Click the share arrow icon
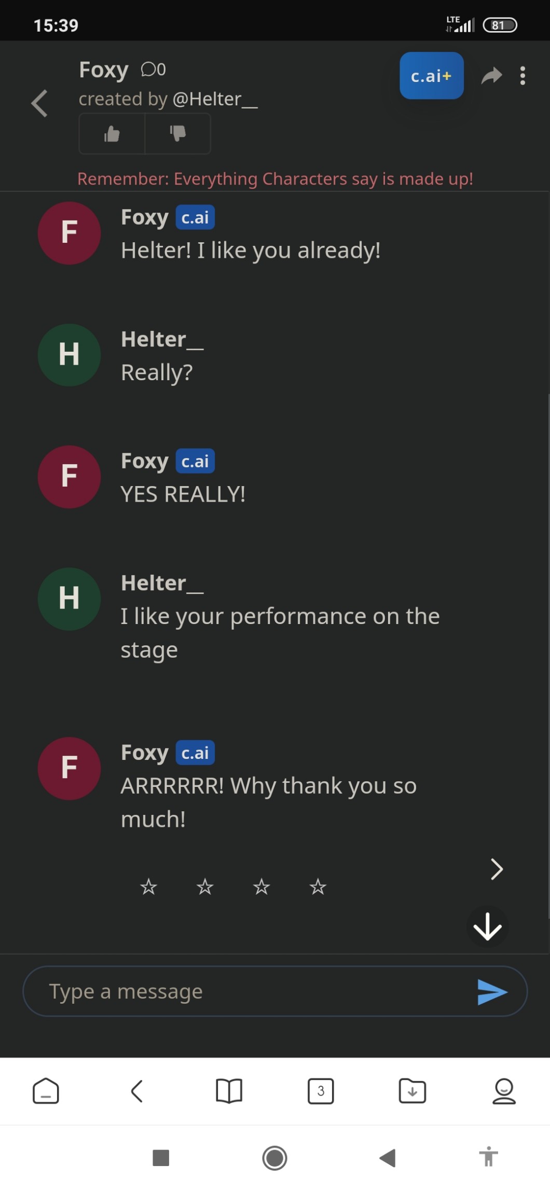The image size is (550, 1191). 491,76
